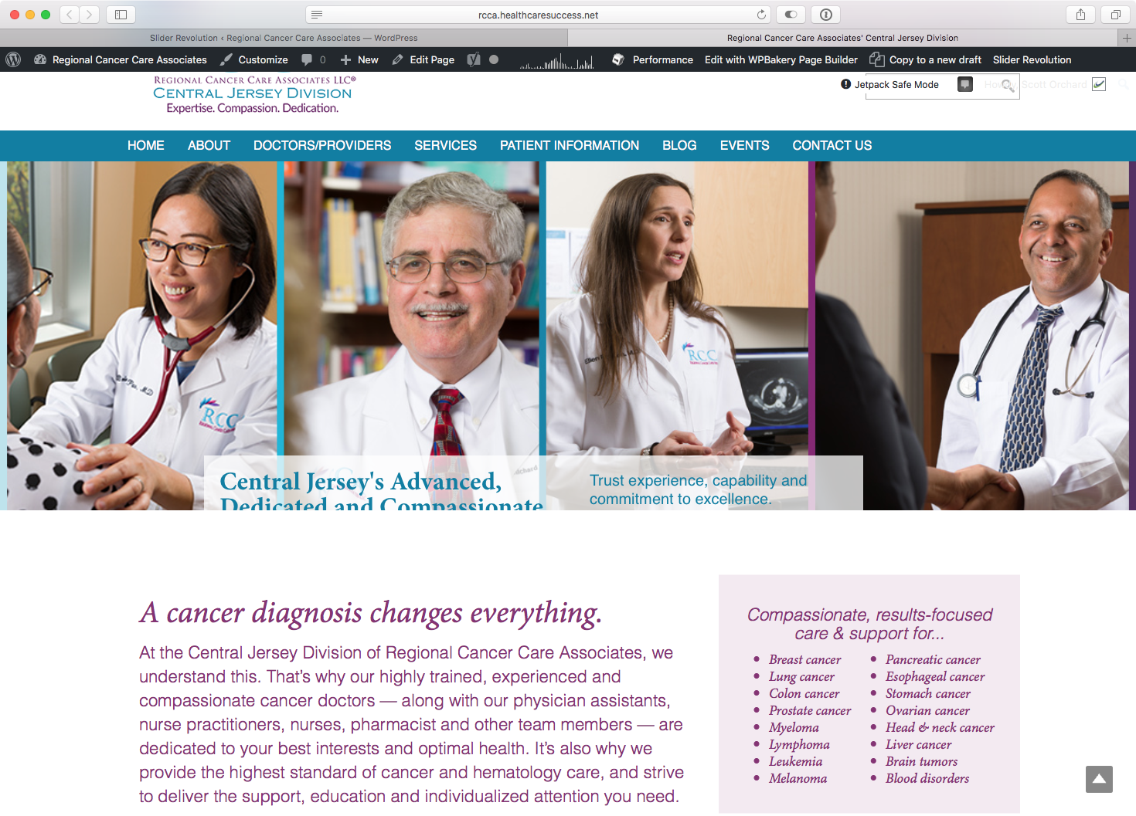Click the search magnifier near Jetpack notice
The image size is (1136, 816).
pyautogui.click(x=1008, y=86)
